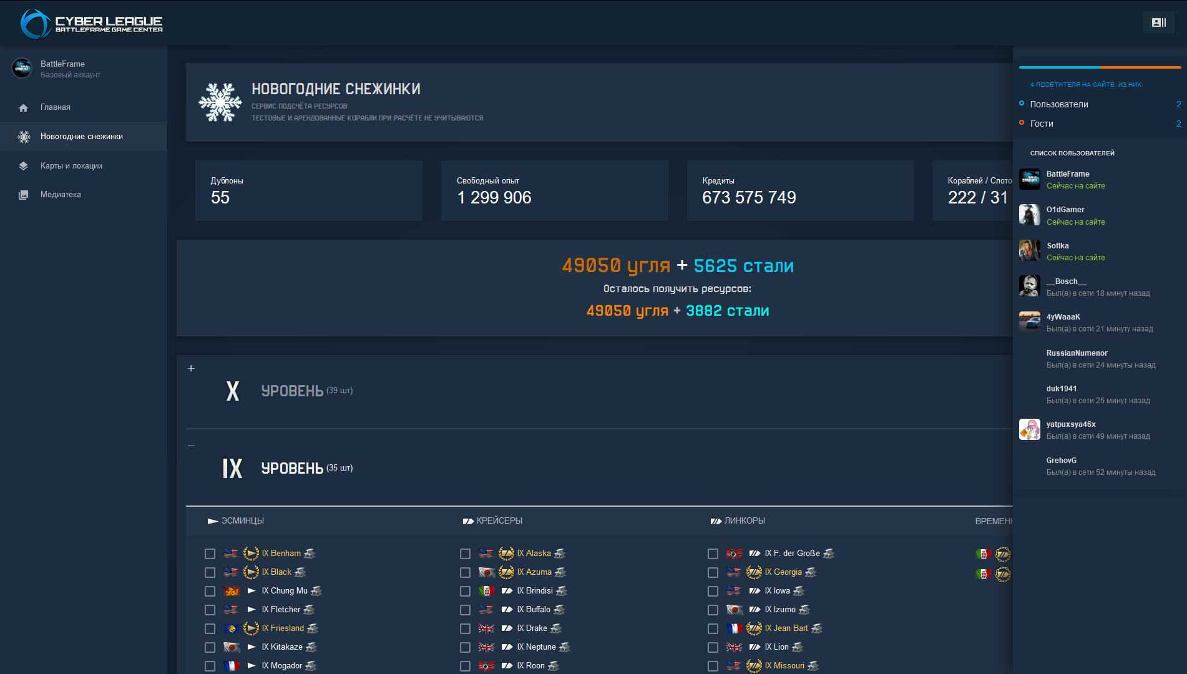This screenshot has height=674, width=1187.
Task: Click the premium cruiser badge of IX Alaska
Action: click(506, 554)
